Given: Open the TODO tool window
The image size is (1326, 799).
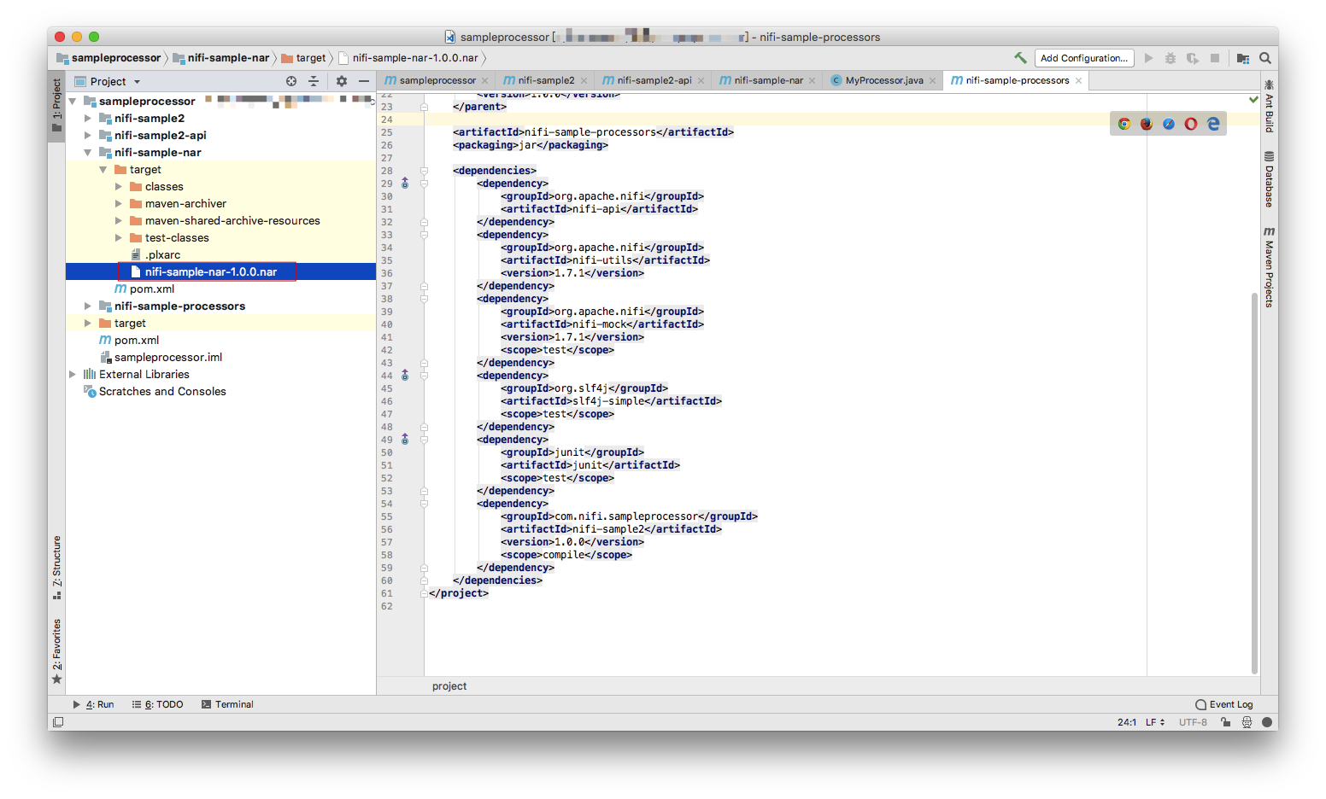Looking at the screenshot, I should (x=158, y=705).
